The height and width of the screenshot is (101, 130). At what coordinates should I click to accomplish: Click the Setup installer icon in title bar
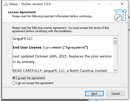point(6,4)
